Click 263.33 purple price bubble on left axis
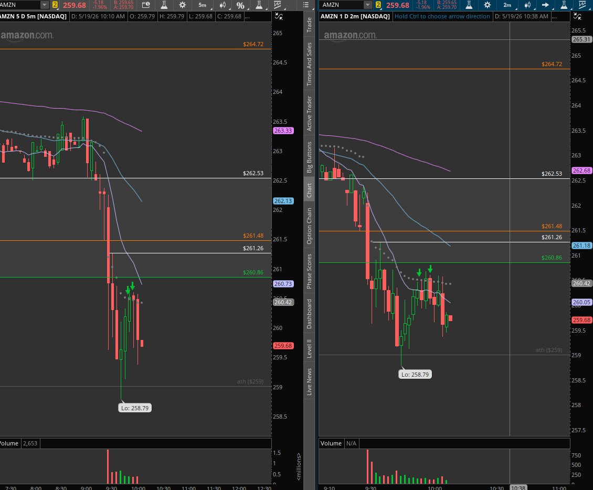Screen dimensions: 593x490 click(x=283, y=131)
